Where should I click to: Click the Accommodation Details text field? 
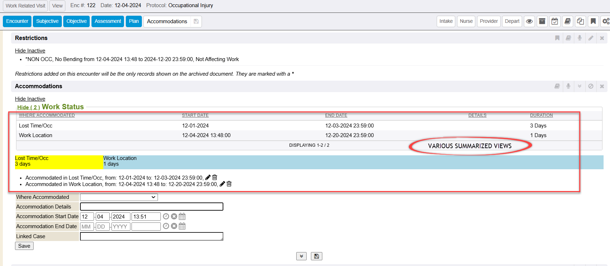152,207
